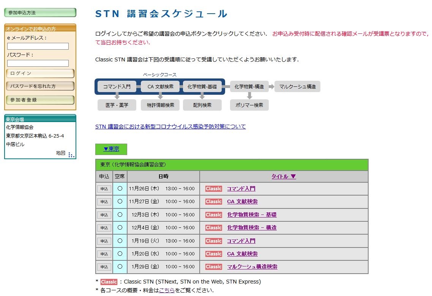Click the vacancy circle for 1月19日

(x=120, y=241)
